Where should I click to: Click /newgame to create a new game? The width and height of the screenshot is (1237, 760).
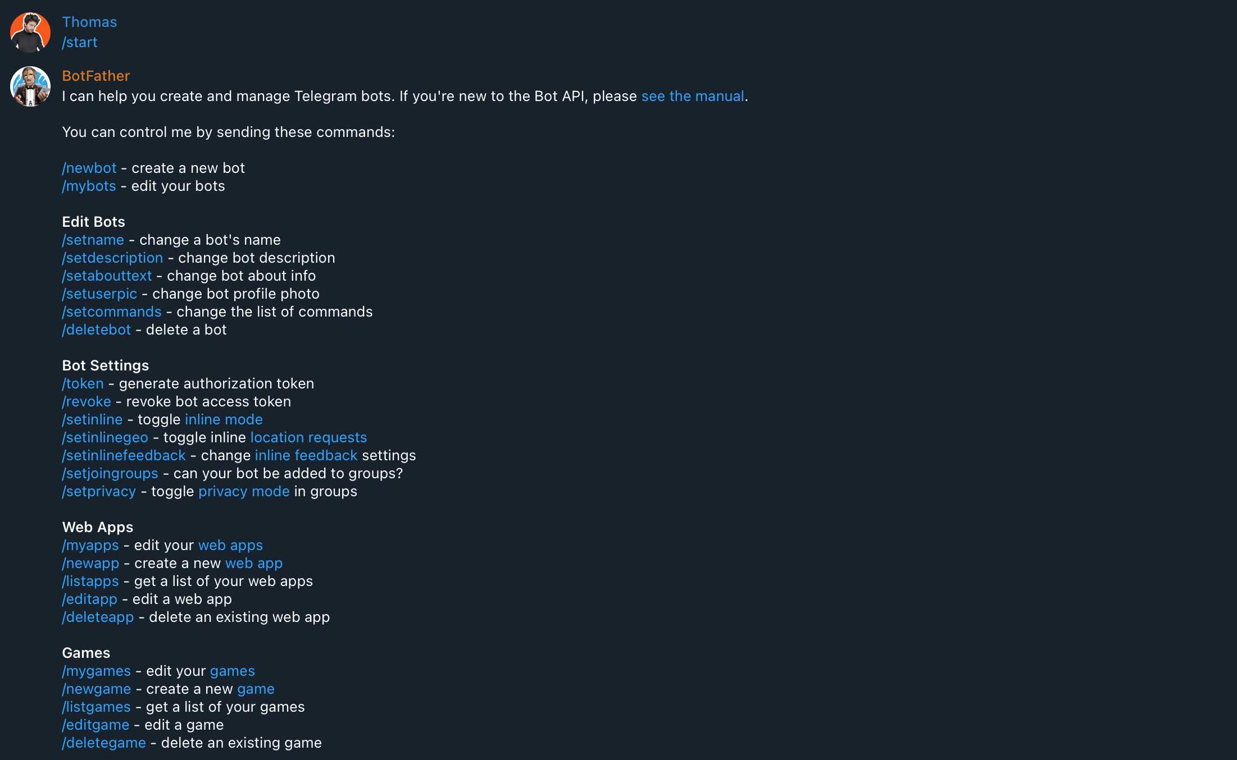pyautogui.click(x=96, y=689)
